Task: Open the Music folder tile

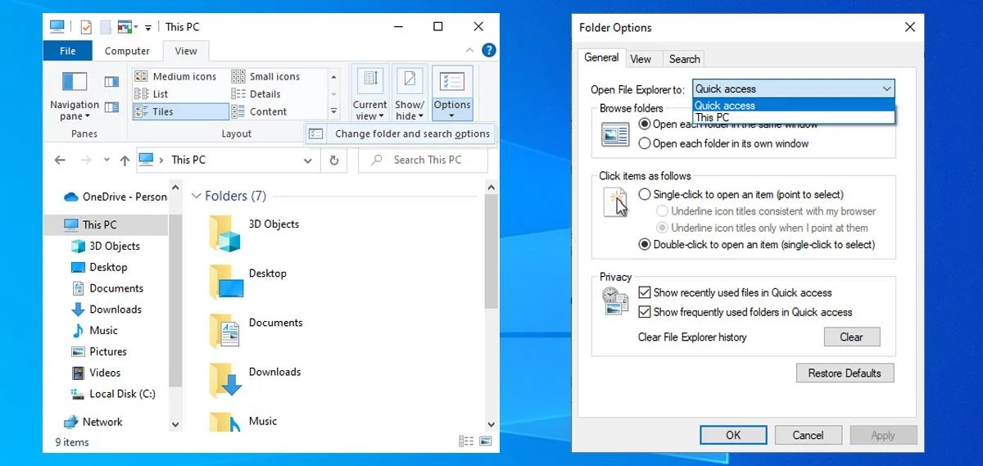Action: pyautogui.click(x=242, y=423)
